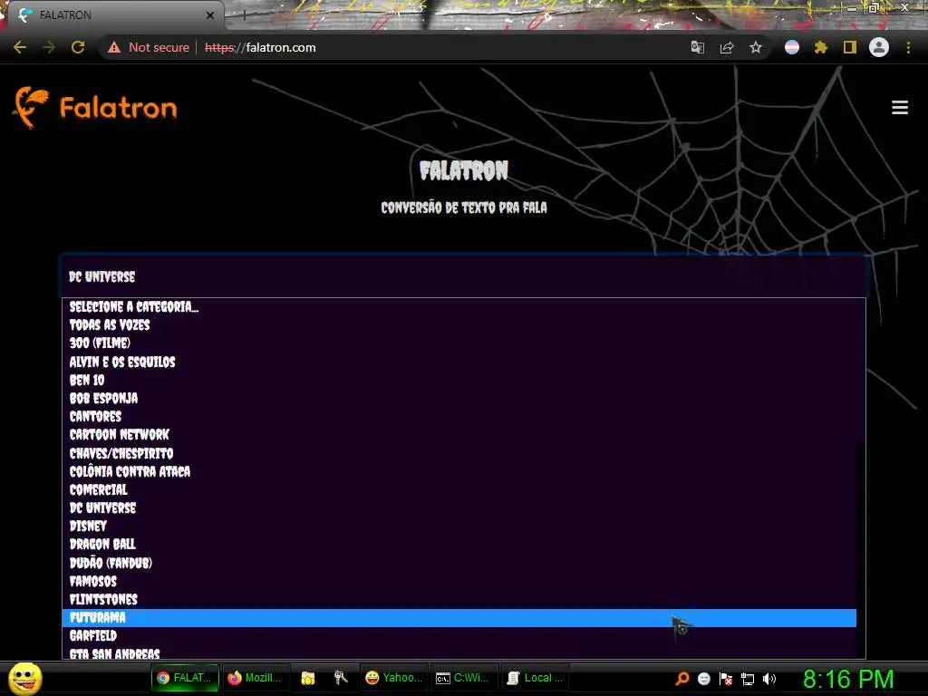928x696 pixels.
Task: Switch to Local... taskbar button
Action: (535, 678)
